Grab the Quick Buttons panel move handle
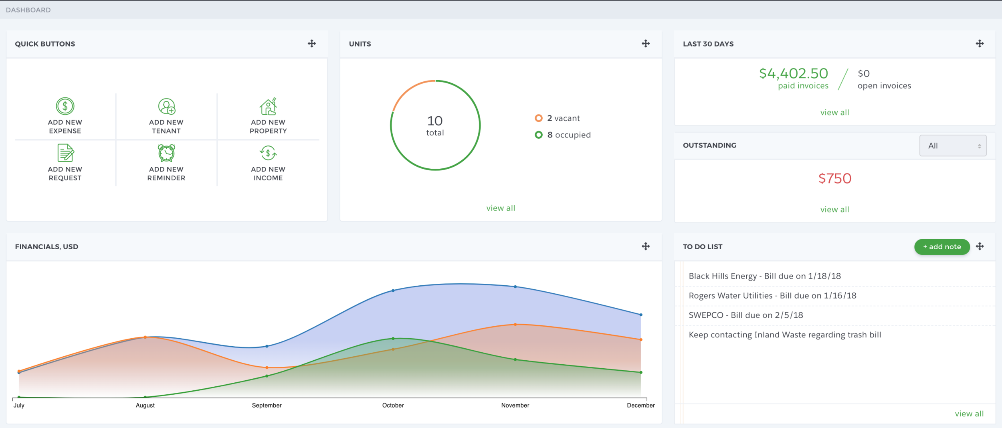 (x=312, y=44)
